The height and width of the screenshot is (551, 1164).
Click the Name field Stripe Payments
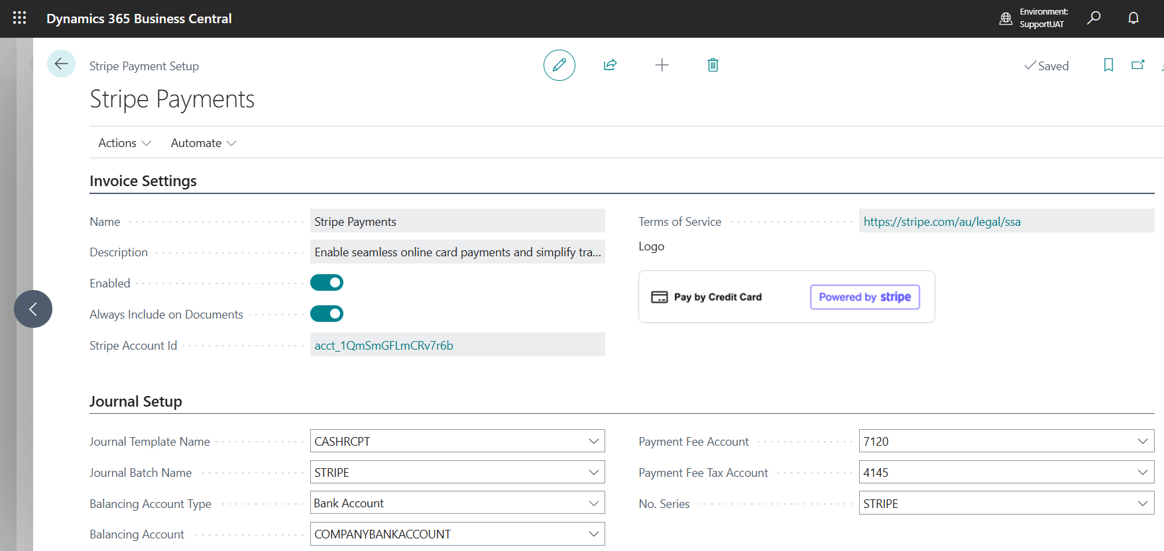457,221
